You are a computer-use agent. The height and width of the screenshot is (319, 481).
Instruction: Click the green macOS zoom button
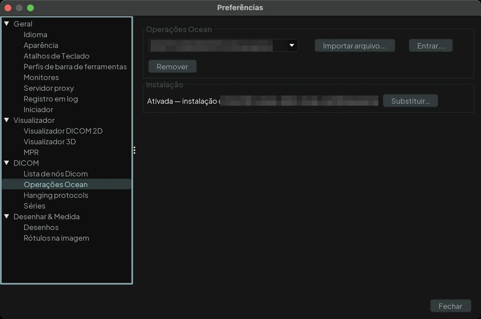(30, 8)
